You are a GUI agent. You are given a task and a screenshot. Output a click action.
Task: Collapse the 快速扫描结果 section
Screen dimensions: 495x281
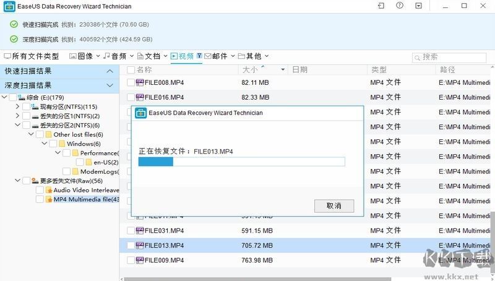pyautogui.click(x=110, y=71)
